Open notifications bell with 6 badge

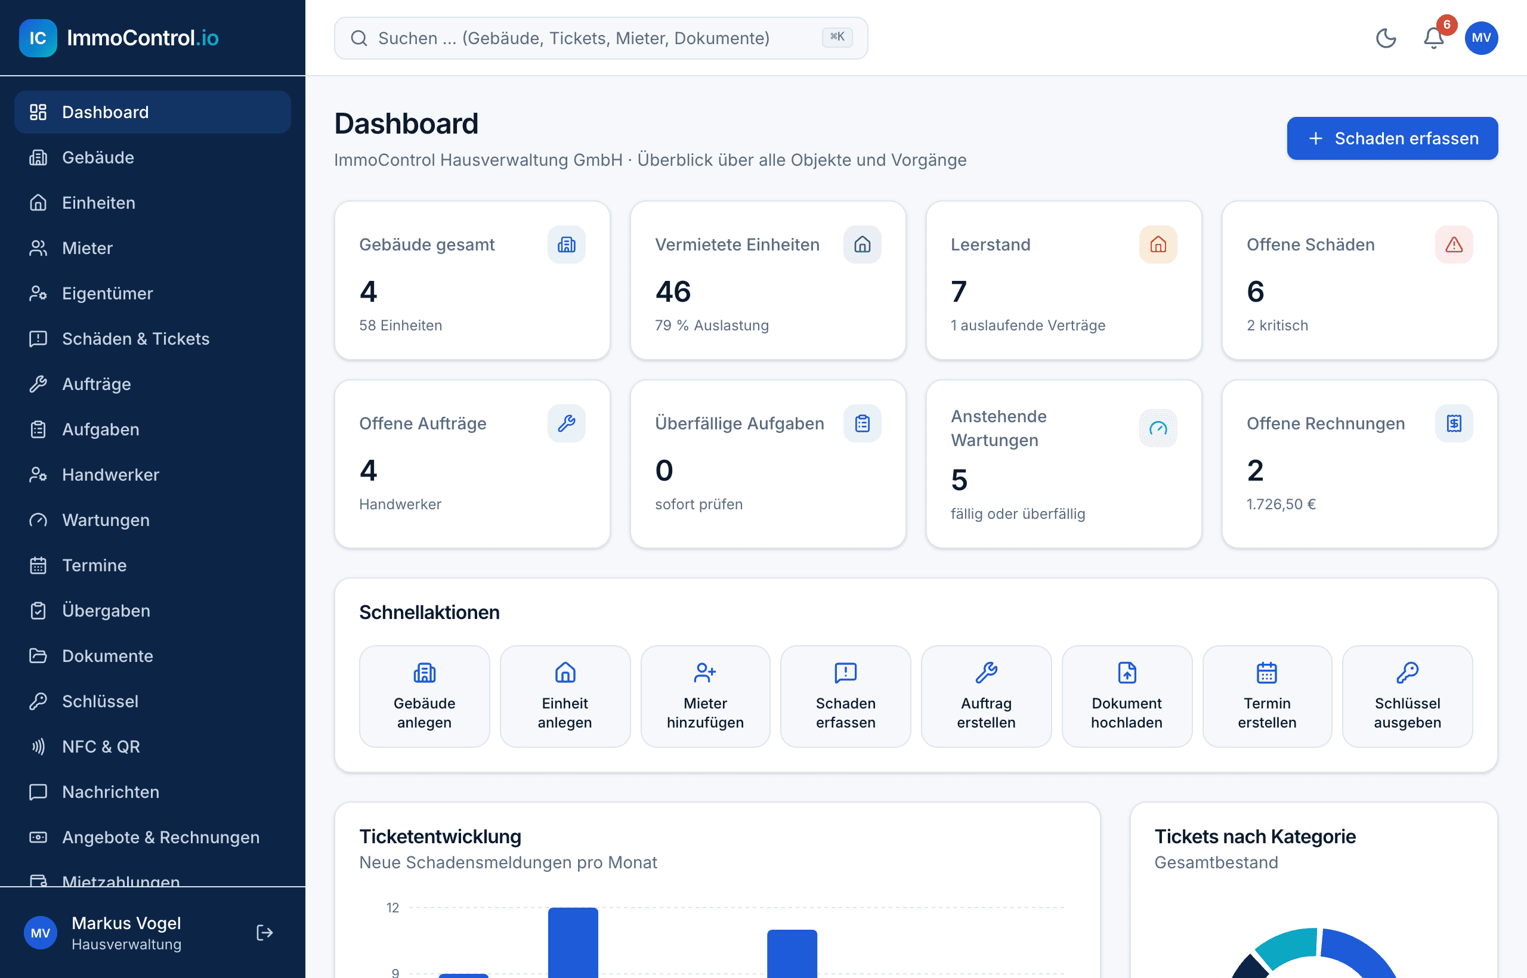[1433, 38]
